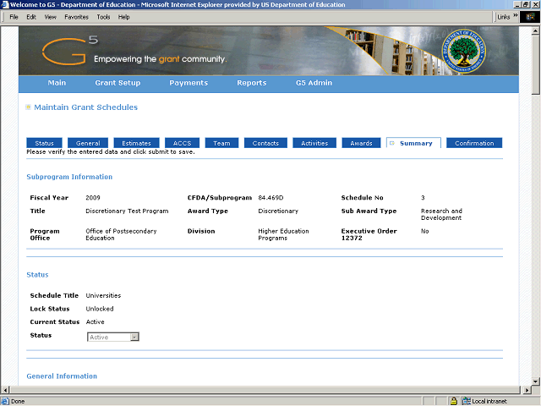Click the G5 logo in the banner
The height and width of the screenshot is (406, 541).
pos(70,51)
